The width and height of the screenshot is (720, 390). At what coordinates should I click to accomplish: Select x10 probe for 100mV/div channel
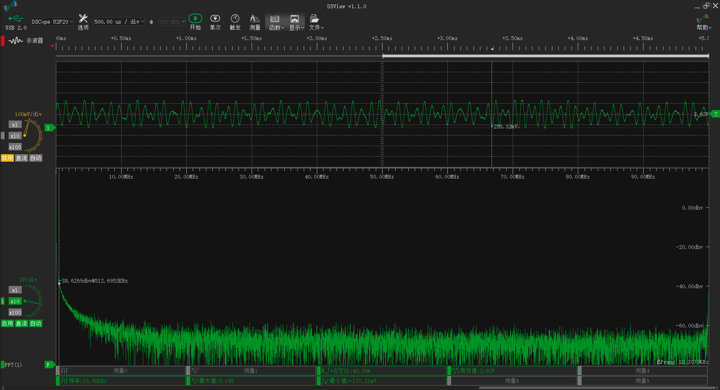15,136
